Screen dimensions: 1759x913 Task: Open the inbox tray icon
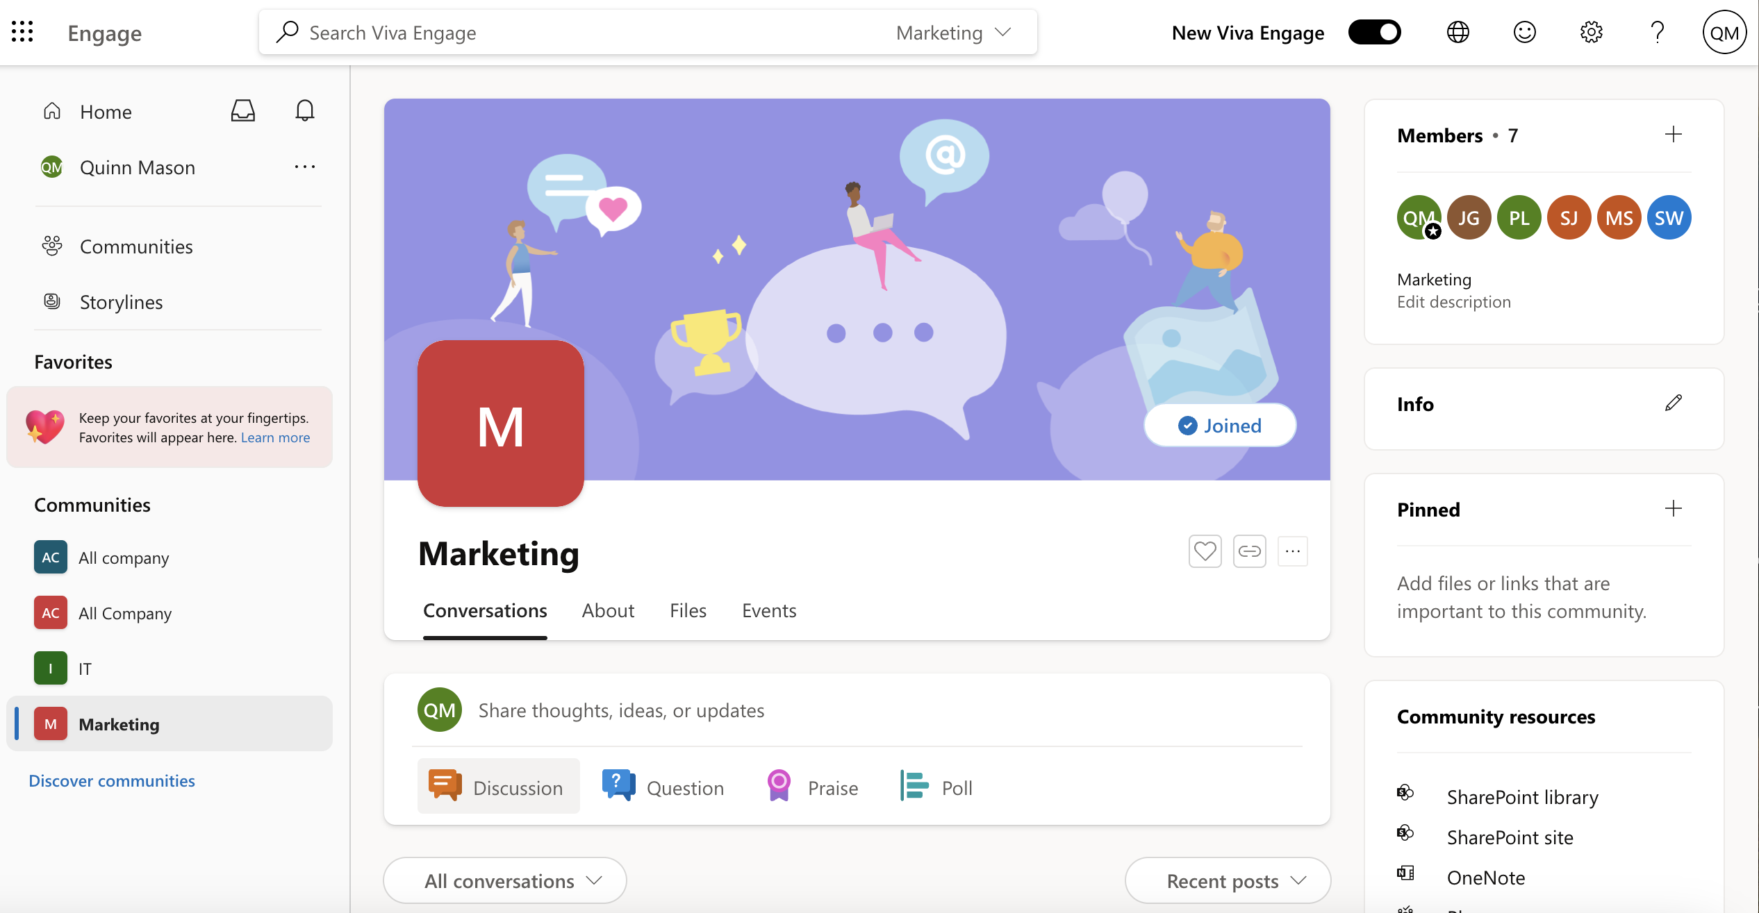point(242,111)
